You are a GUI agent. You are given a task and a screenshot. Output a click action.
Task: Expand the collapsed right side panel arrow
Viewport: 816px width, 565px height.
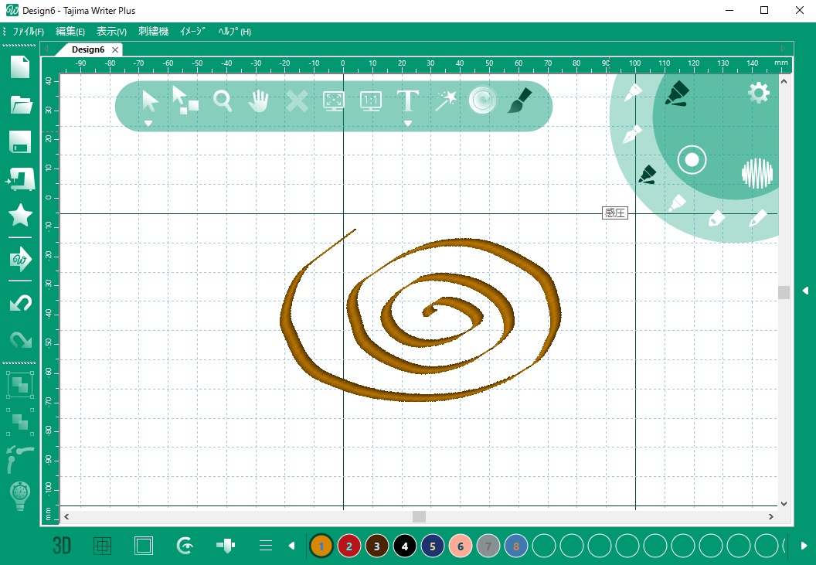[x=805, y=291]
